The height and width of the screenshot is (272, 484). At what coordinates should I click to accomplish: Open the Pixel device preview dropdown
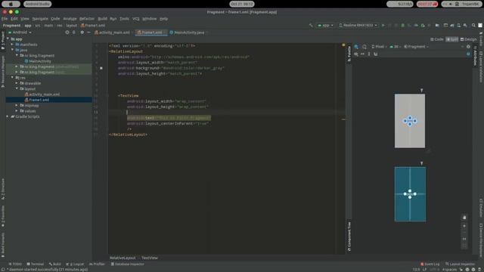pyautogui.click(x=379, y=47)
